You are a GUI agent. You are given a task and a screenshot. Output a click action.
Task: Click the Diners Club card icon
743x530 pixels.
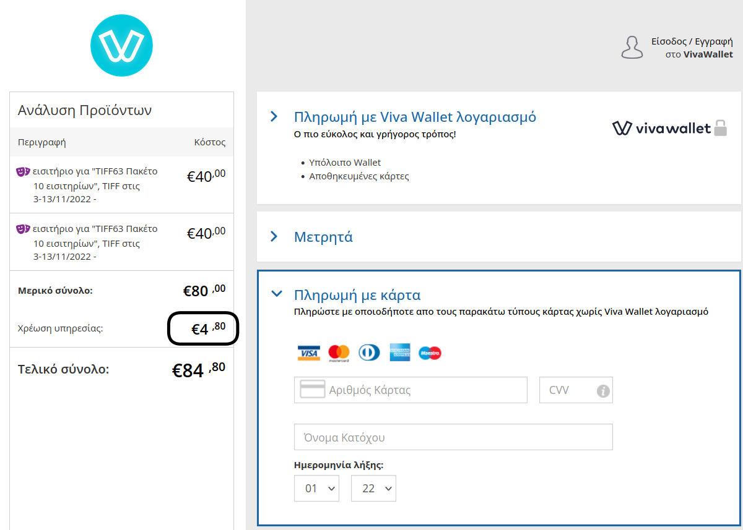click(369, 353)
